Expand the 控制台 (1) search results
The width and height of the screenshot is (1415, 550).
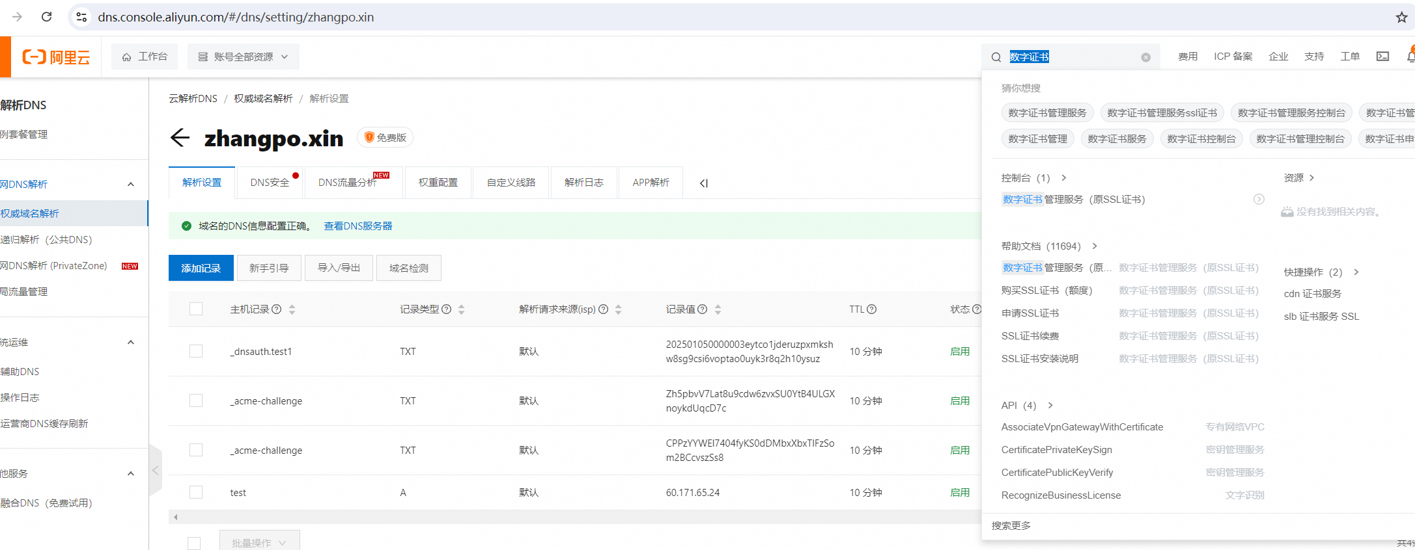(x=1063, y=178)
